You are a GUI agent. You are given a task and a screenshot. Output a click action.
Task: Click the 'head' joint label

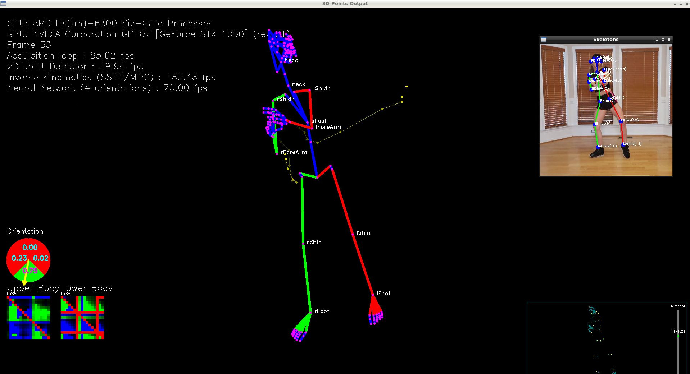coord(291,60)
